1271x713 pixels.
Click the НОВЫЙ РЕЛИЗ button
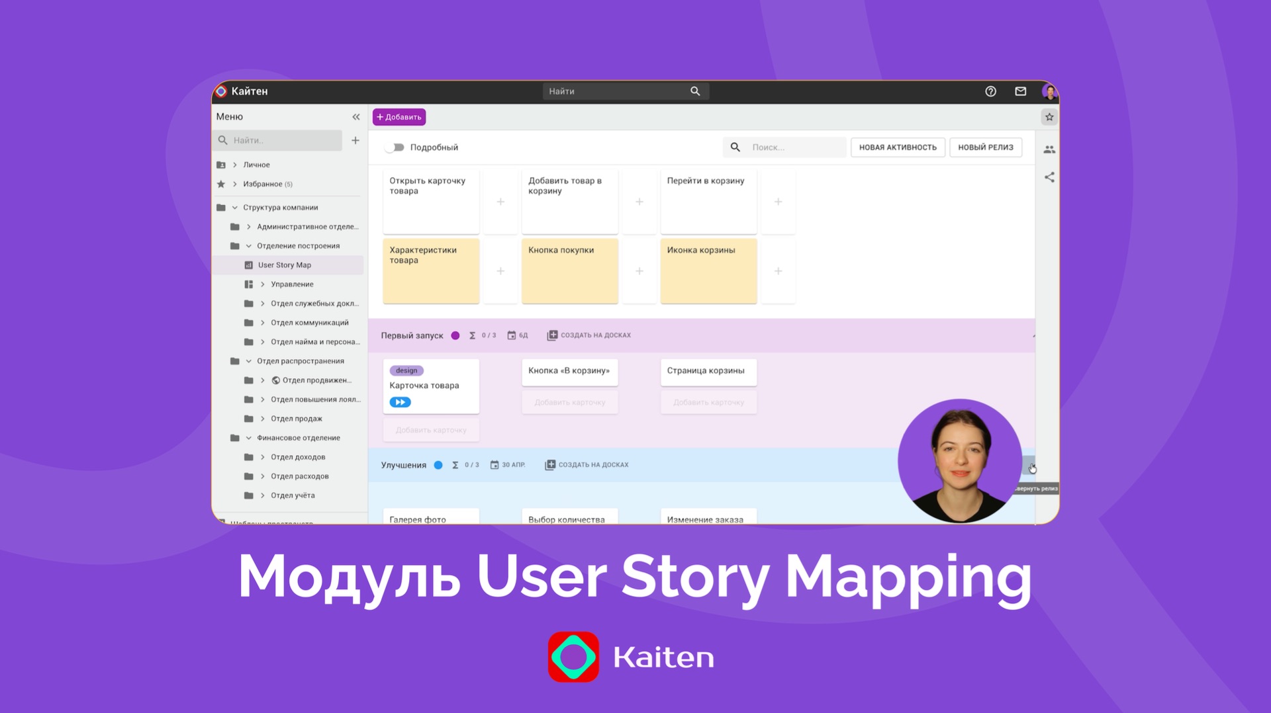pos(985,147)
